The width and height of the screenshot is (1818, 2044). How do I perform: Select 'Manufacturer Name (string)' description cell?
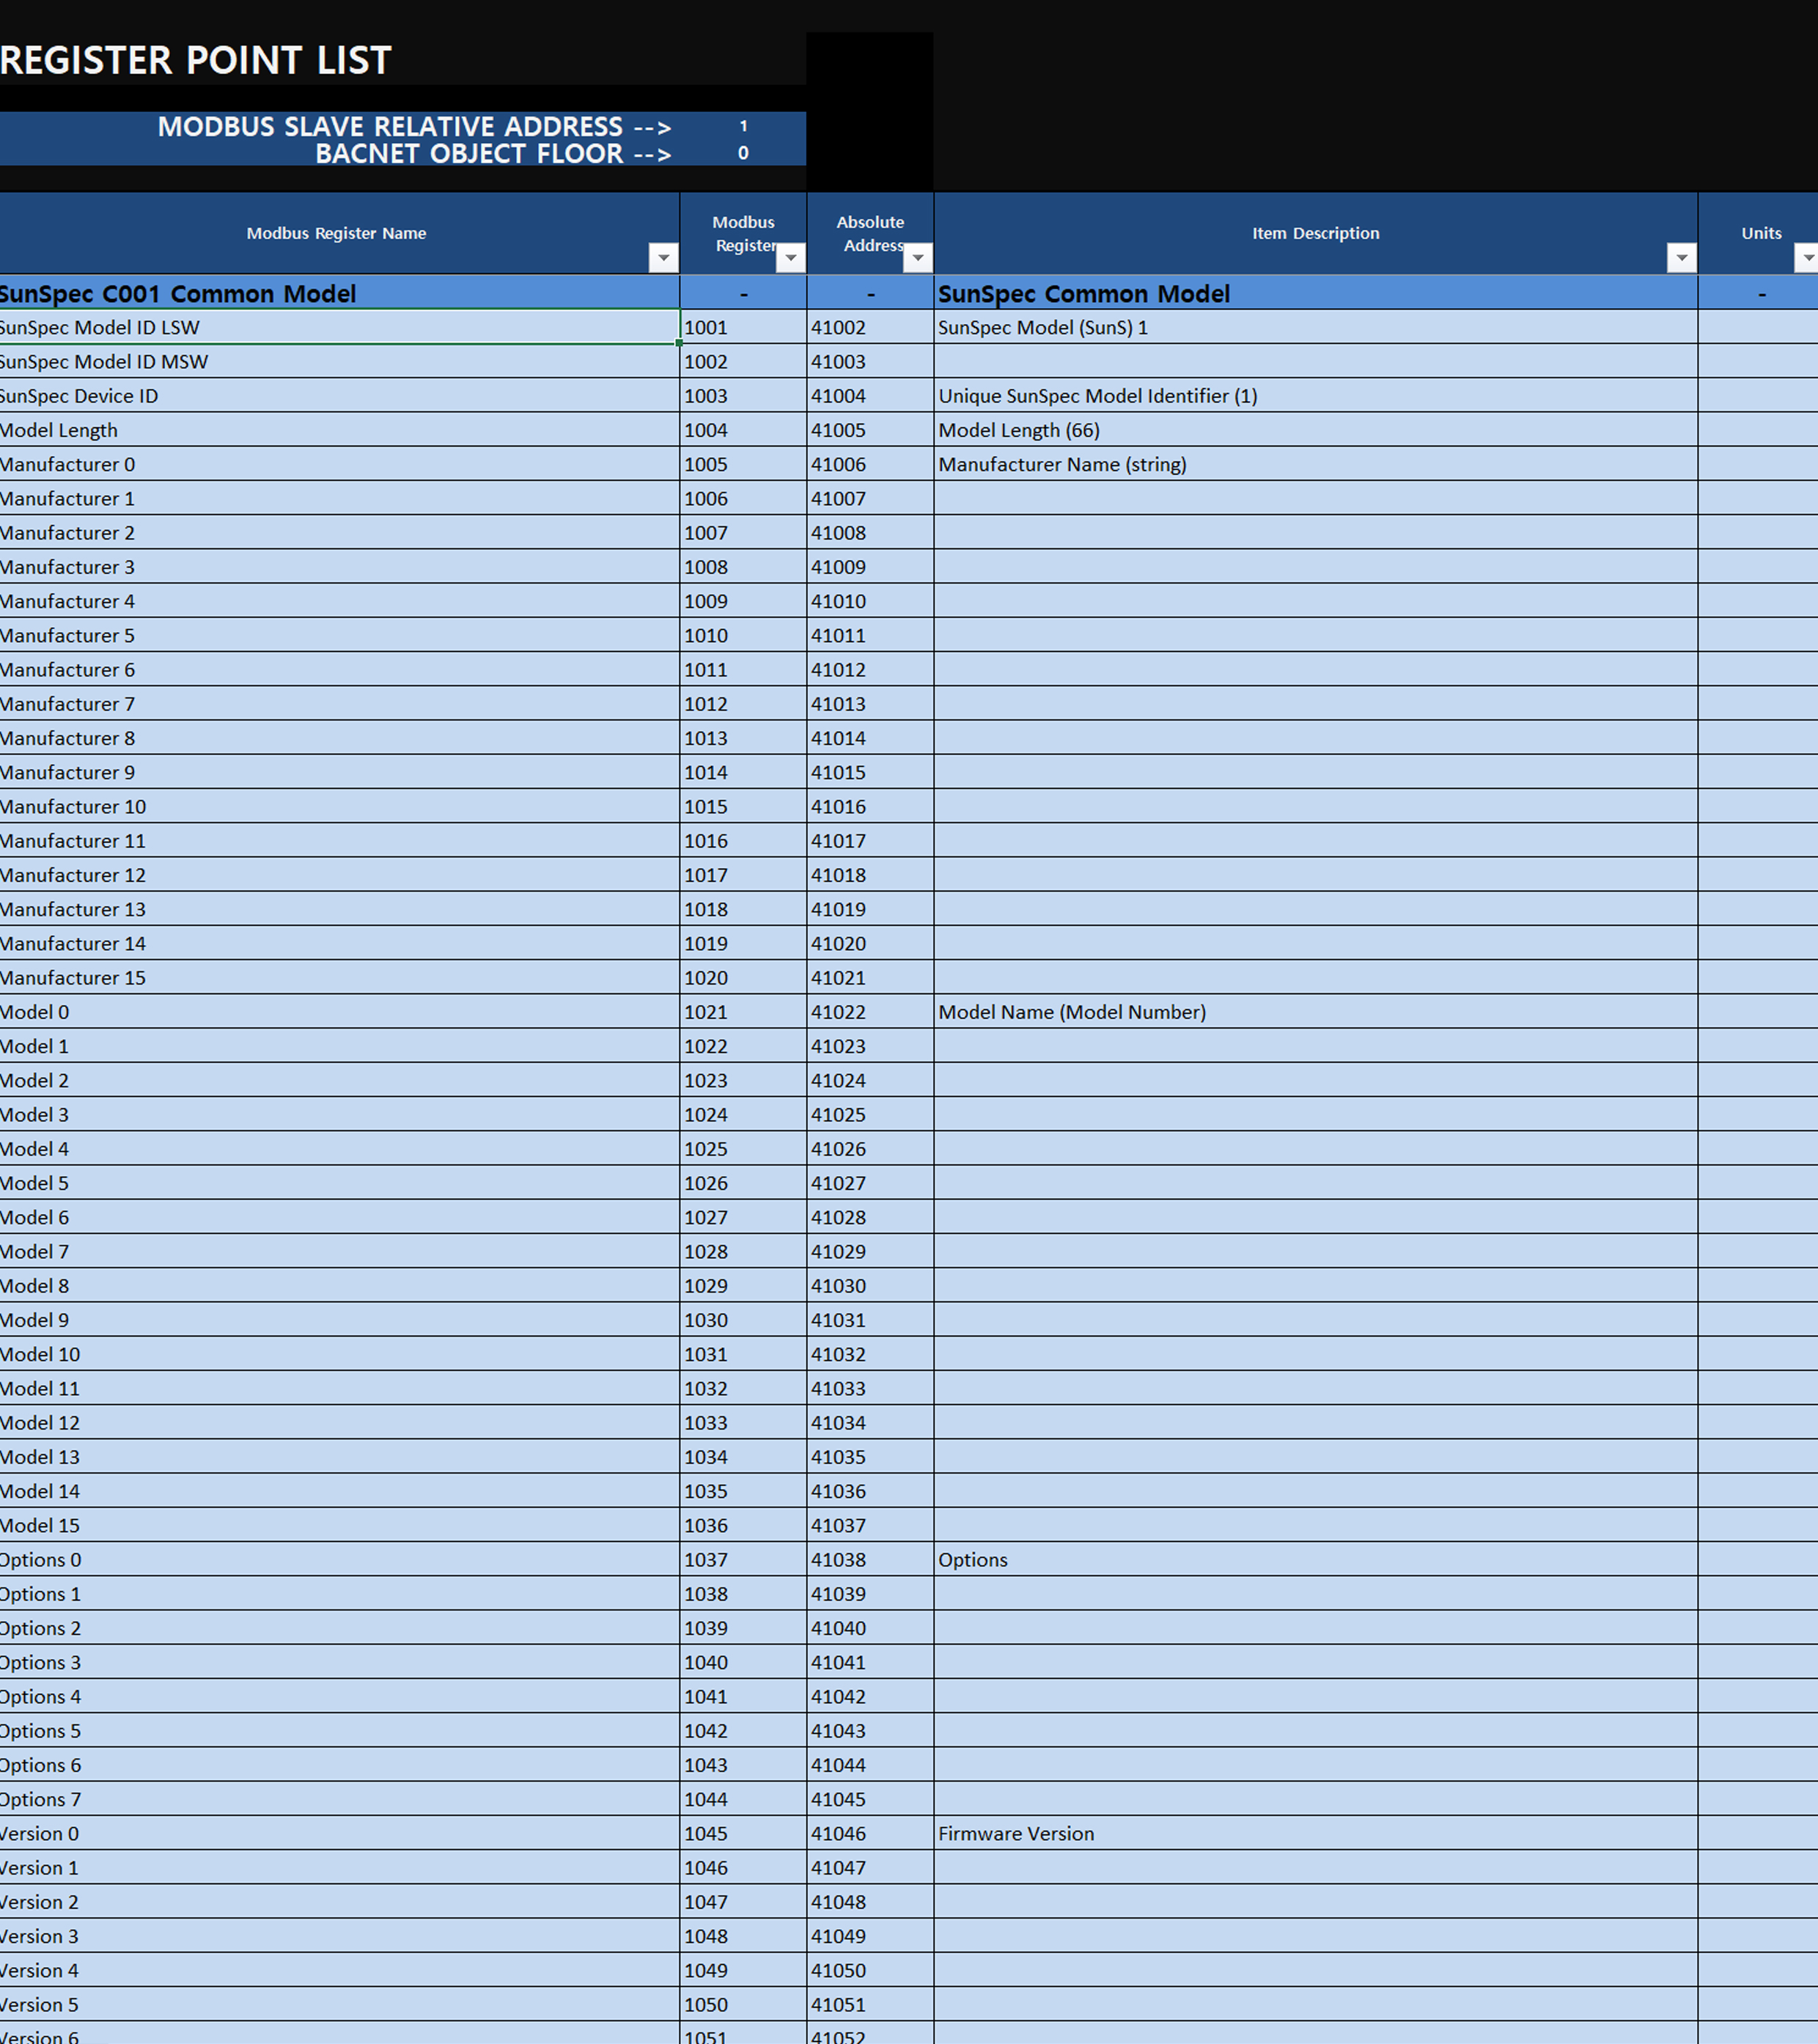click(x=1316, y=464)
